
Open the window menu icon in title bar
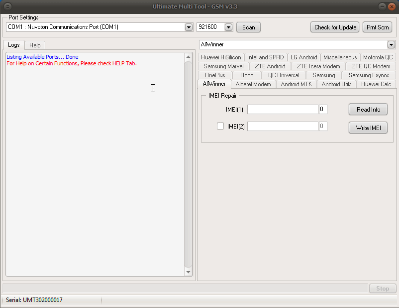pyautogui.click(x=8, y=6)
